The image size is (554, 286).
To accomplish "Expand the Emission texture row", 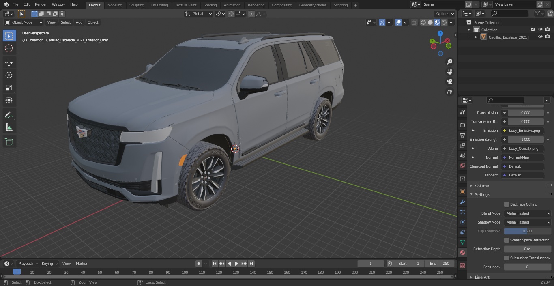I will [473, 131].
